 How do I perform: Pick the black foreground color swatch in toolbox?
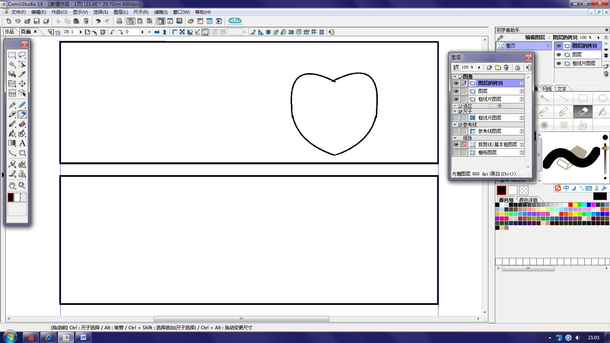11,197
